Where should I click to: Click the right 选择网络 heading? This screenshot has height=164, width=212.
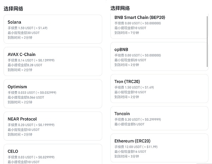120,8
